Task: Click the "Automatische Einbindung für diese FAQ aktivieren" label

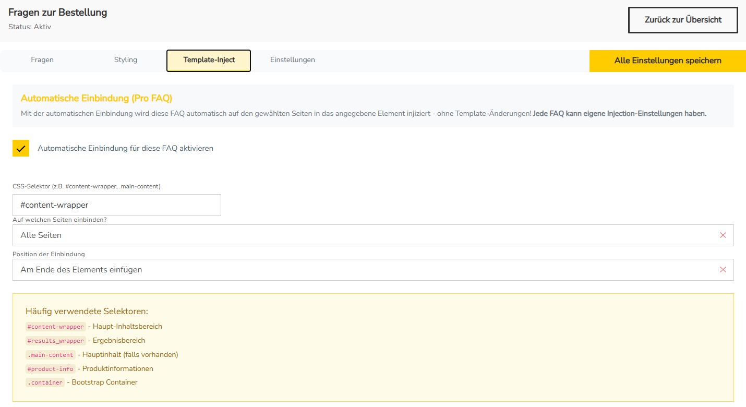Action: [x=125, y=148]
